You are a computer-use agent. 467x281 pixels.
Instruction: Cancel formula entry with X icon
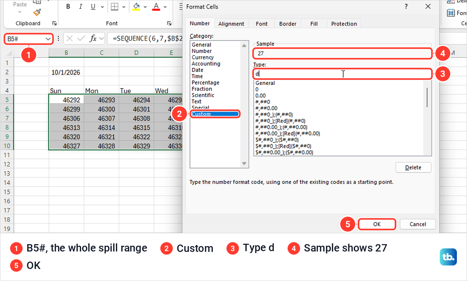[x=70, y=38]
